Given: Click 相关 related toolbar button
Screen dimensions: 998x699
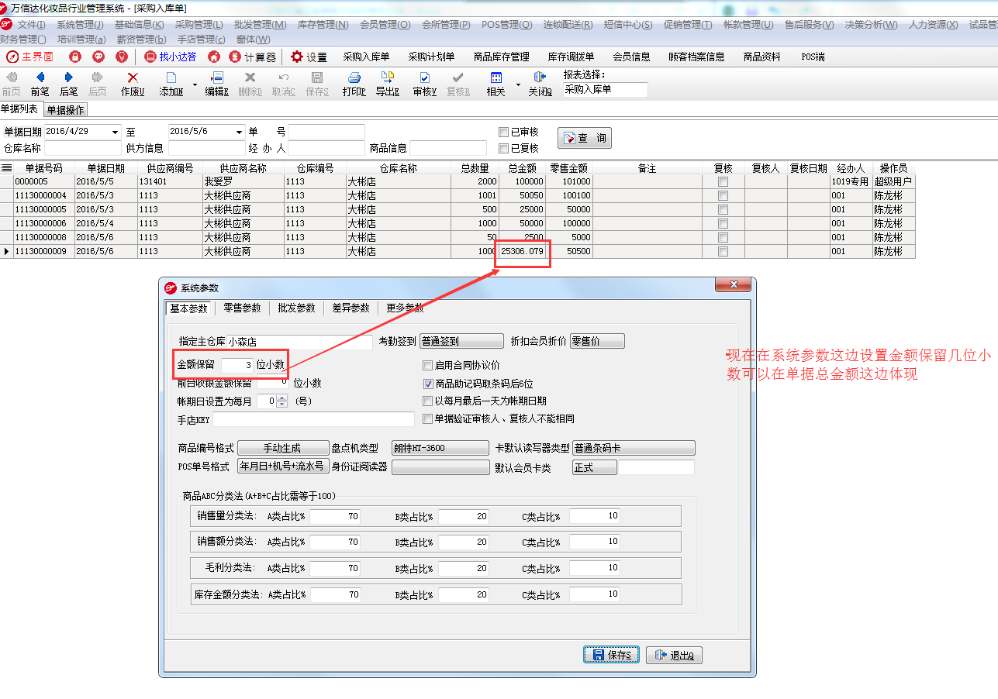Looking at the screenshot, I should click(496, 84).
